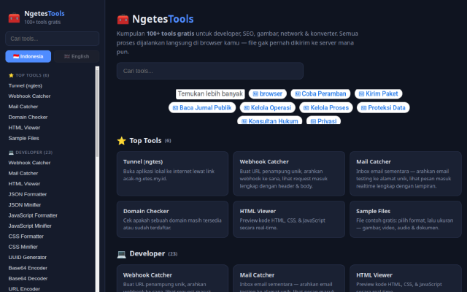
Task: Open the Kirim Paket ad chip
Action: (378, 94)
